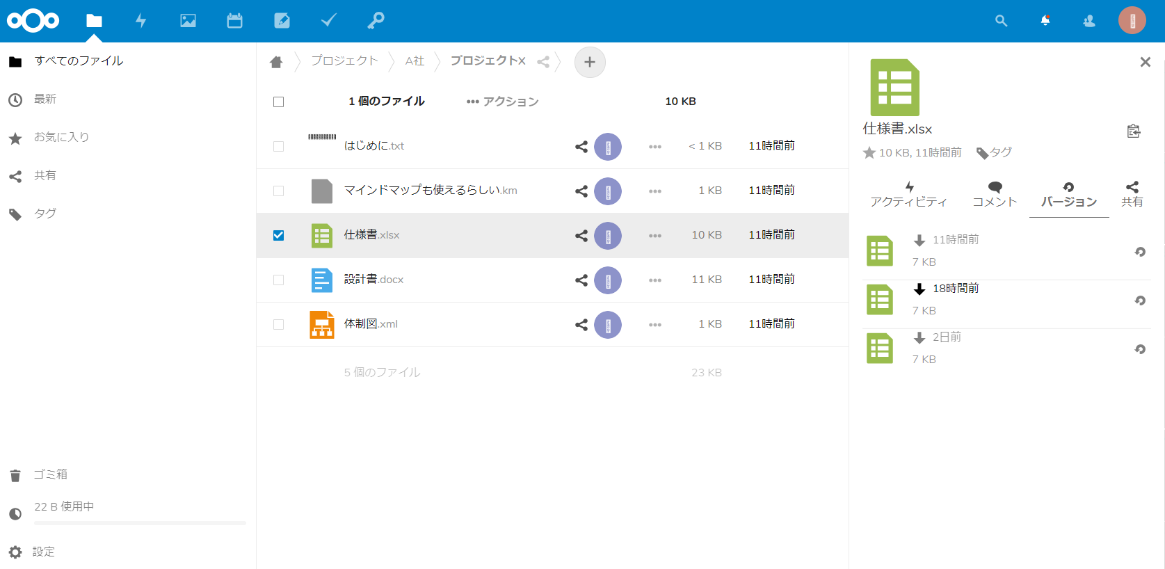The image size is (1165, 569).
Task: Open the Files app icon
Action: click(x=94, y=21)
